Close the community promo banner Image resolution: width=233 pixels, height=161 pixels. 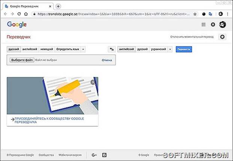pos(93,82)
